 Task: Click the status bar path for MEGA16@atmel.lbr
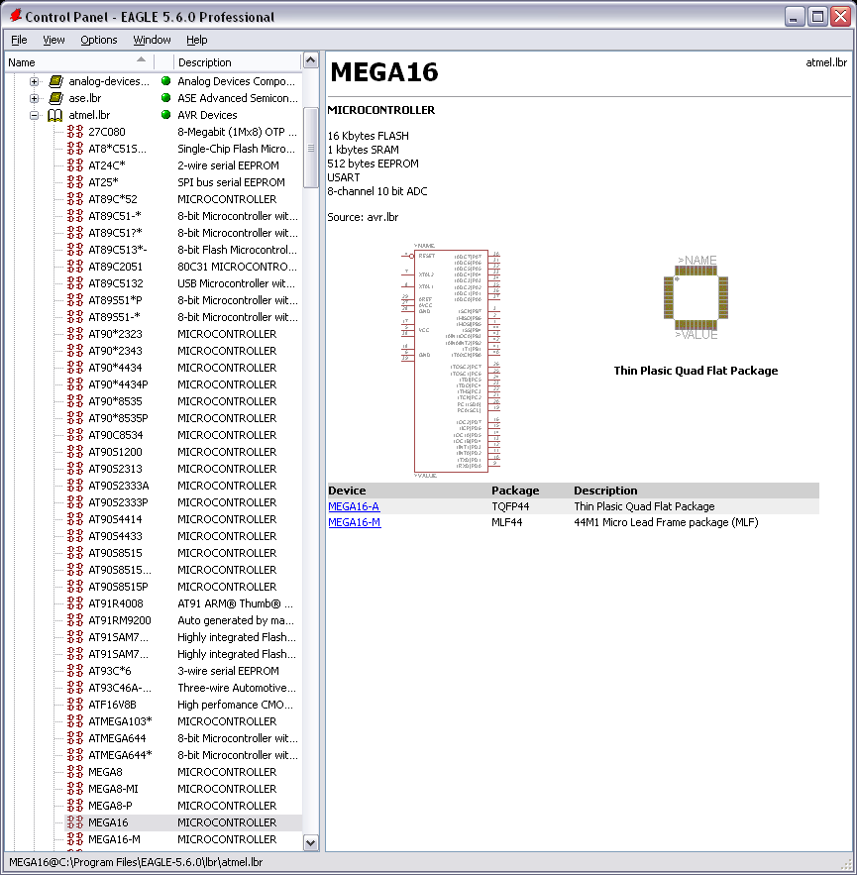pyautogui.click(x=136, y=862)
